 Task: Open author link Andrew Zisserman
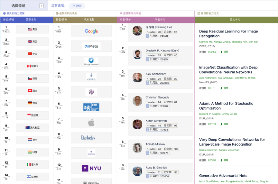coord(229,150)
